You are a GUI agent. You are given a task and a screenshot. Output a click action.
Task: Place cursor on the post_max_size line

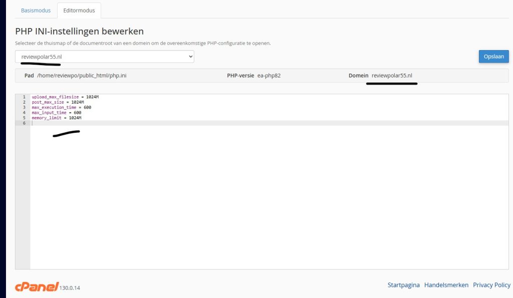[x=58, y=102]
